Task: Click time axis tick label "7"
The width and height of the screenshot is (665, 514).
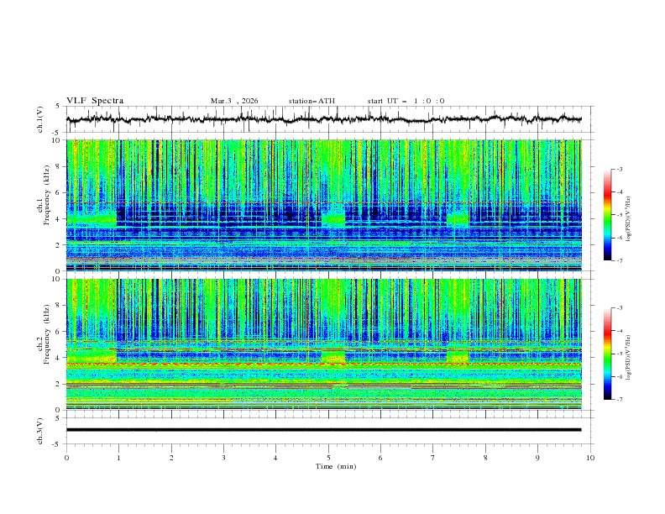Action: (433, 458)
